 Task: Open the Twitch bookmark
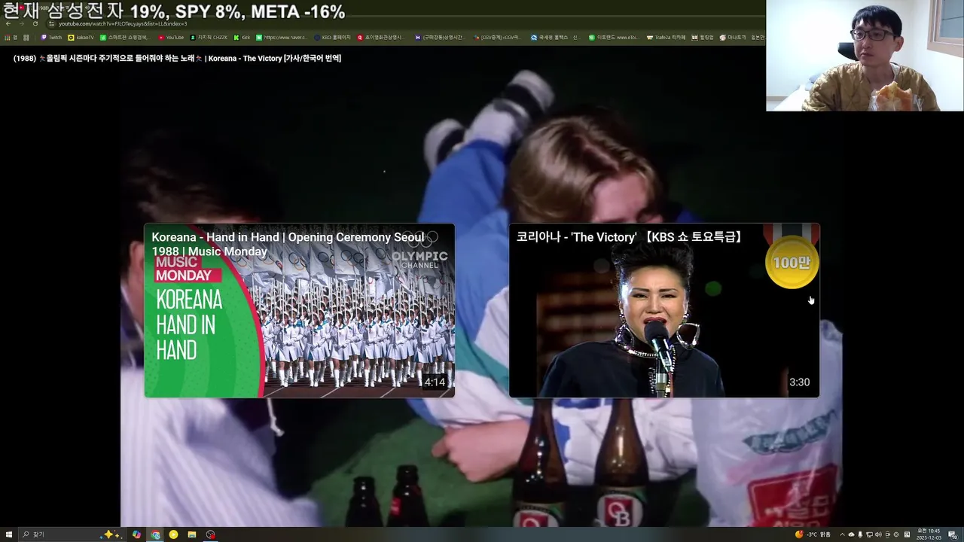[x=51, y=37]
